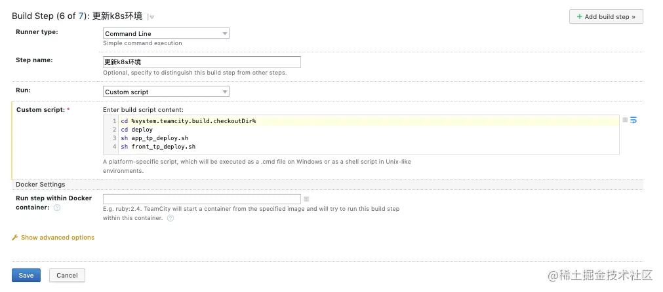Viewport: 663px width, 292px height.
Task: Cancel editing the build step
Action: (67, 275)
